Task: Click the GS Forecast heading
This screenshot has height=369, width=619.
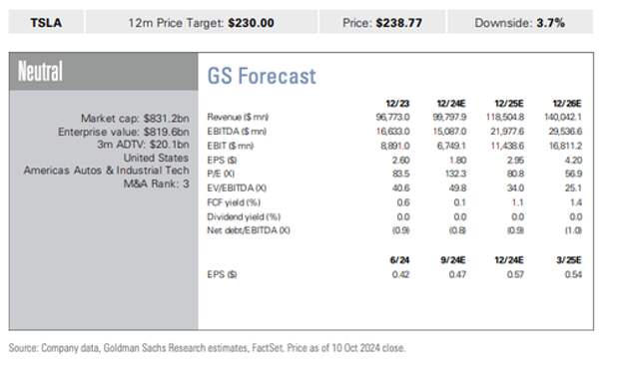Action: [x=262, y=76]
